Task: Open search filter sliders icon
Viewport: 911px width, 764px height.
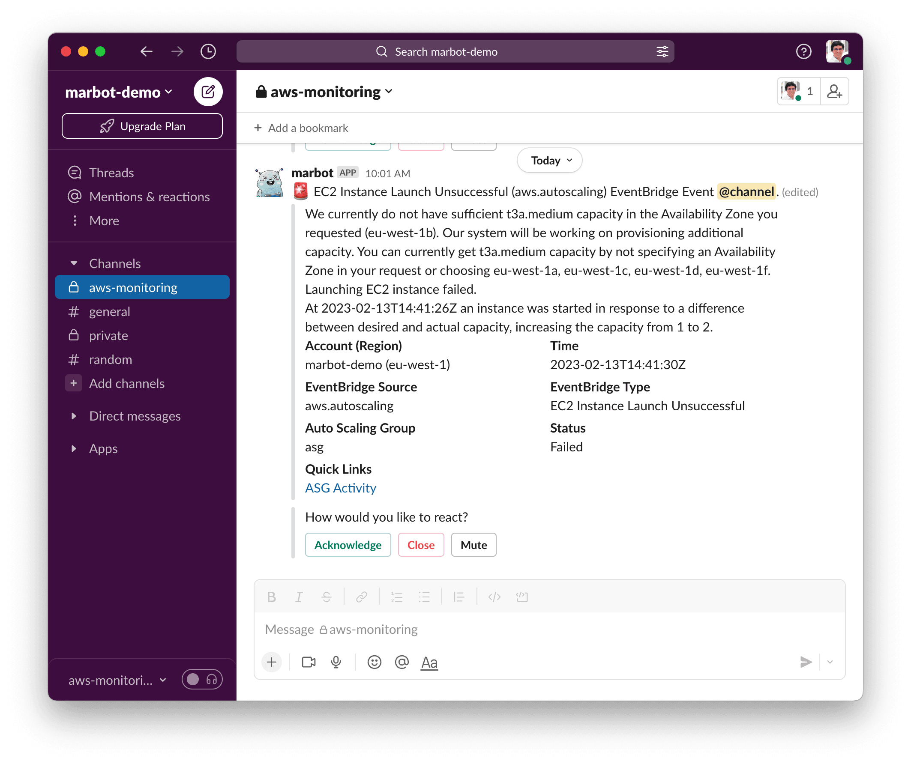Action: [662, 51]
